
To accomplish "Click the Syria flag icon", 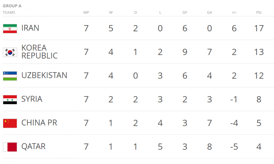I will tap(10, 99).
